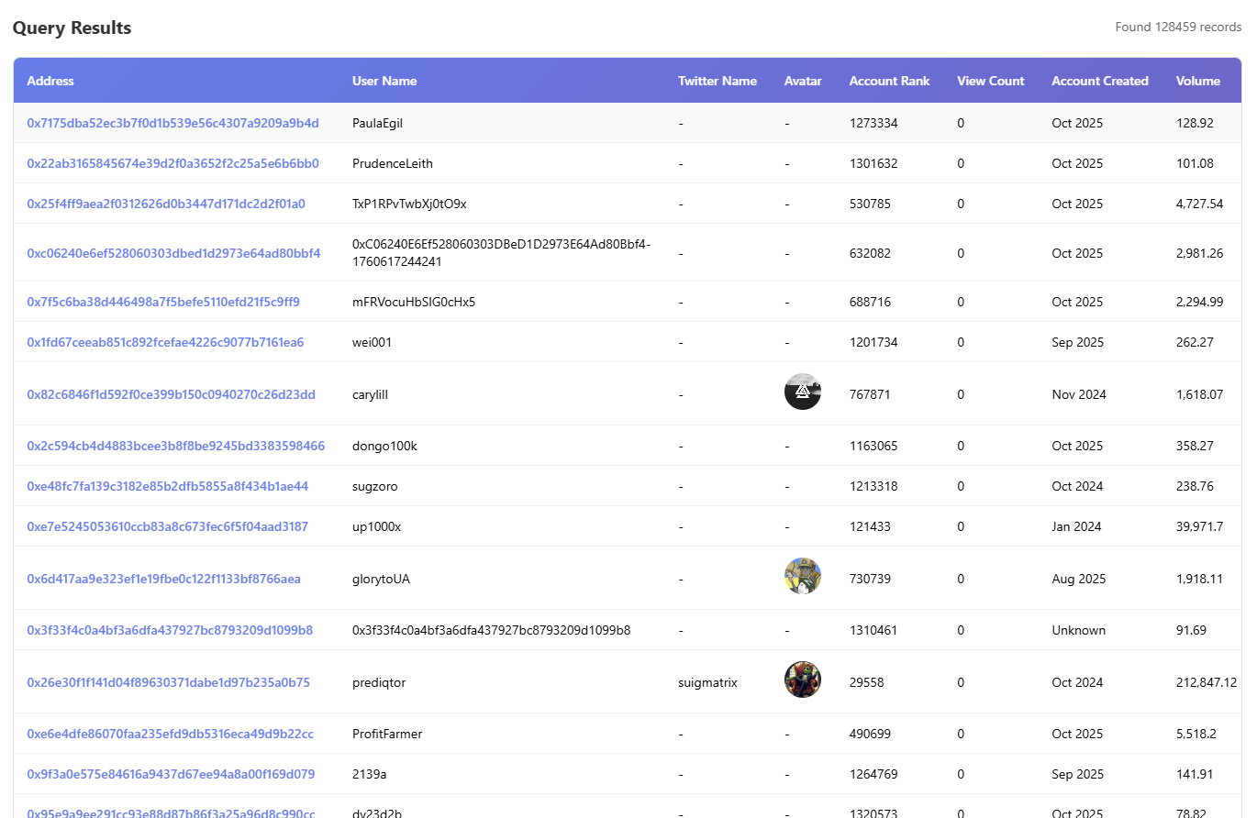This screenshot has width=1257, height=818.
Task: Open wei001's address link
Action: 167,341
